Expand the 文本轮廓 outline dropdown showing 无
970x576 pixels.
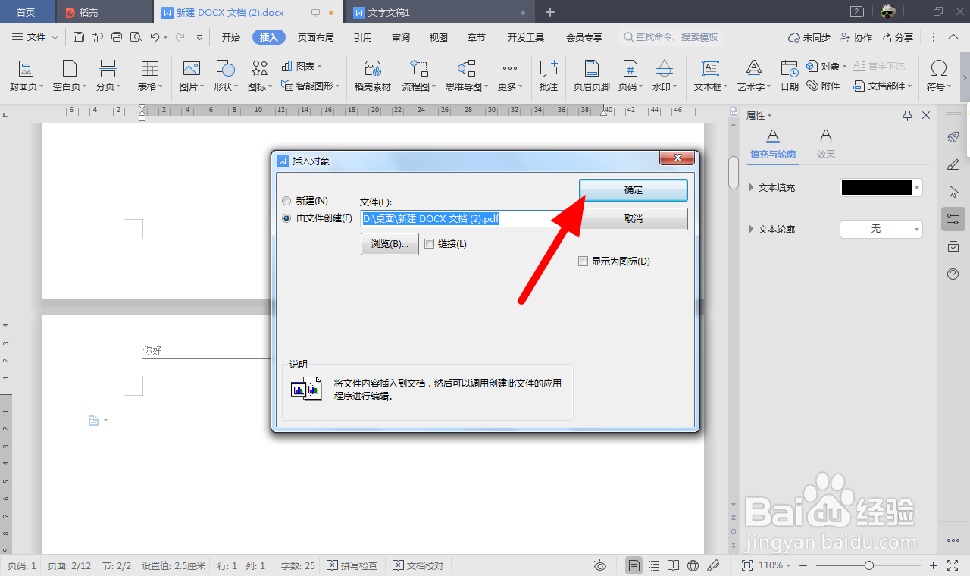pyautogui.click(x=918, y=229)
